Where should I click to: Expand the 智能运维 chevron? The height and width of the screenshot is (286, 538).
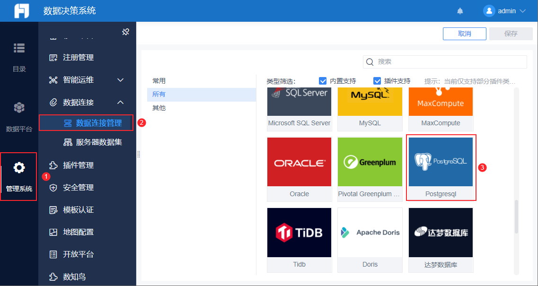click(121, 80)
